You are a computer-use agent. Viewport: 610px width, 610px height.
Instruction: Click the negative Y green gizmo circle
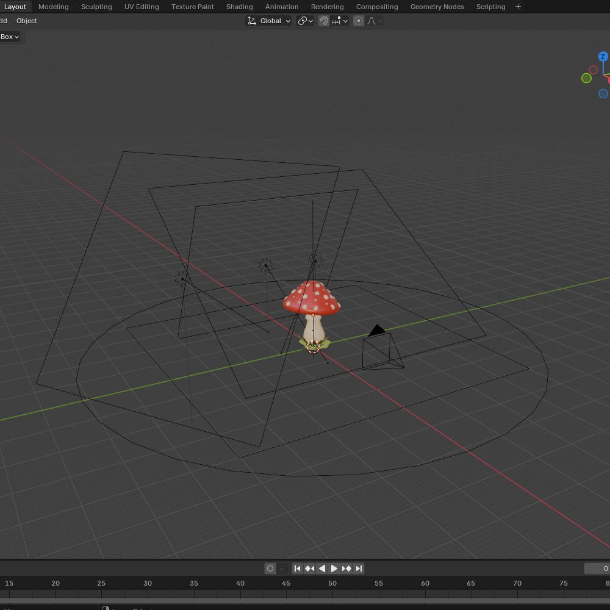tap(586, 78)
